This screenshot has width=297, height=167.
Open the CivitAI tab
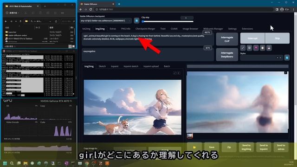pyautogui.click(x=174, y=29)
